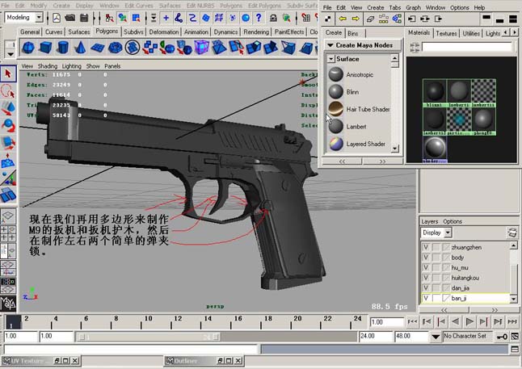Collapse the Surface category arrow
Screen dimensions: 522x369
[x=331, y=59]
